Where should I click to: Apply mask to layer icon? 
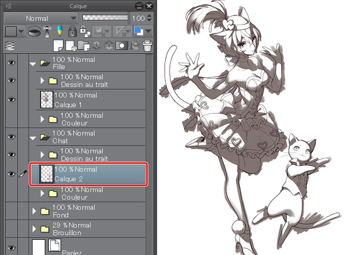click(134, 46)
